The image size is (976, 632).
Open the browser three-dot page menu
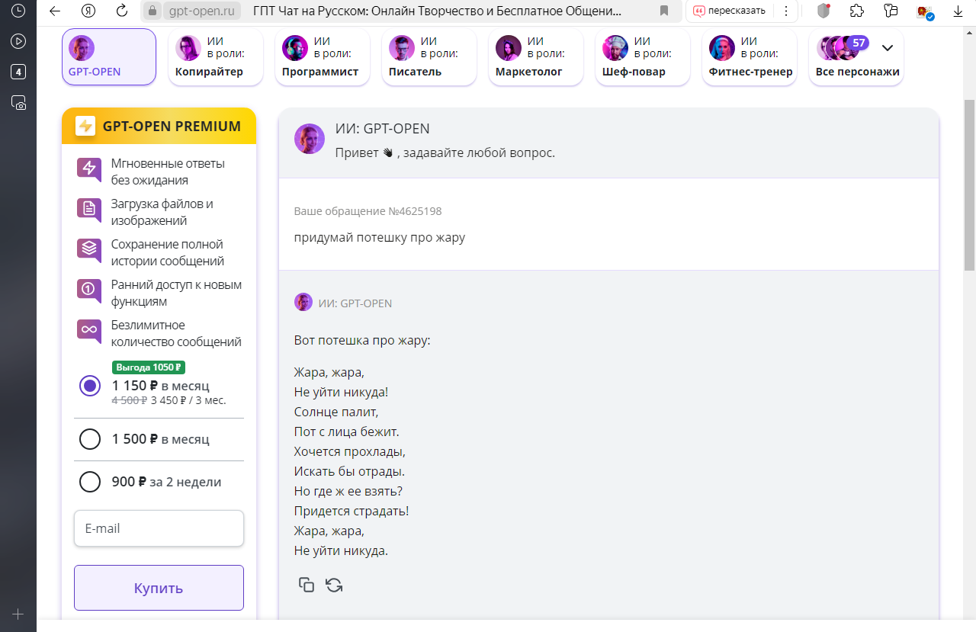tap(786, 11)
